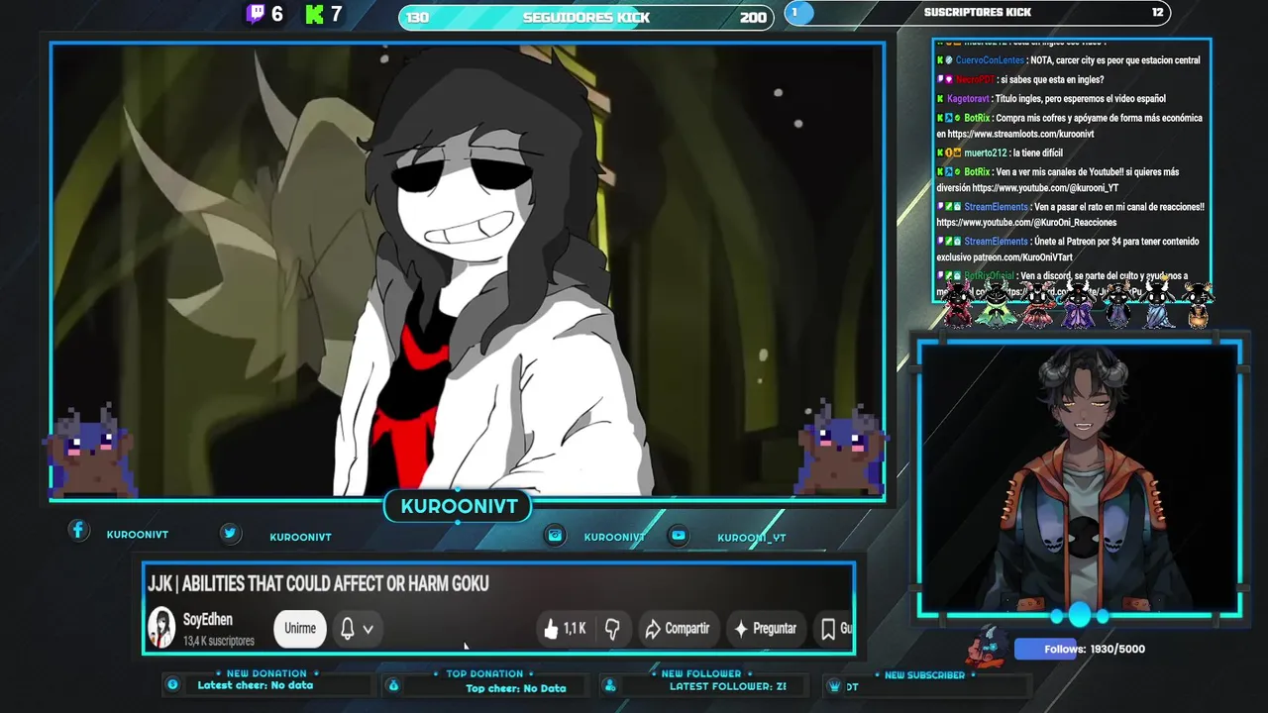Click username NecroPDT in chat
The width and height of the screenshot is (1268, 713).
976,79
